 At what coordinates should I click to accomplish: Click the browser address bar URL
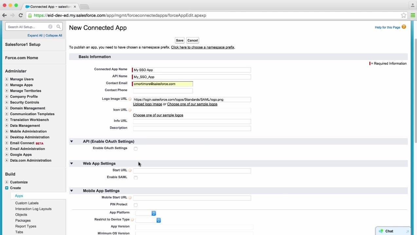pyautogui.click(x=120, y=15)
